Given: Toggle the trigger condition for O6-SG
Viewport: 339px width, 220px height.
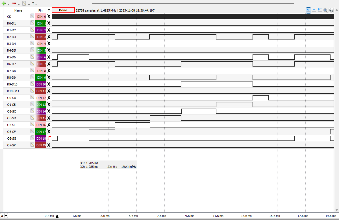Looking at the screenshot, I should pos(49,138).
